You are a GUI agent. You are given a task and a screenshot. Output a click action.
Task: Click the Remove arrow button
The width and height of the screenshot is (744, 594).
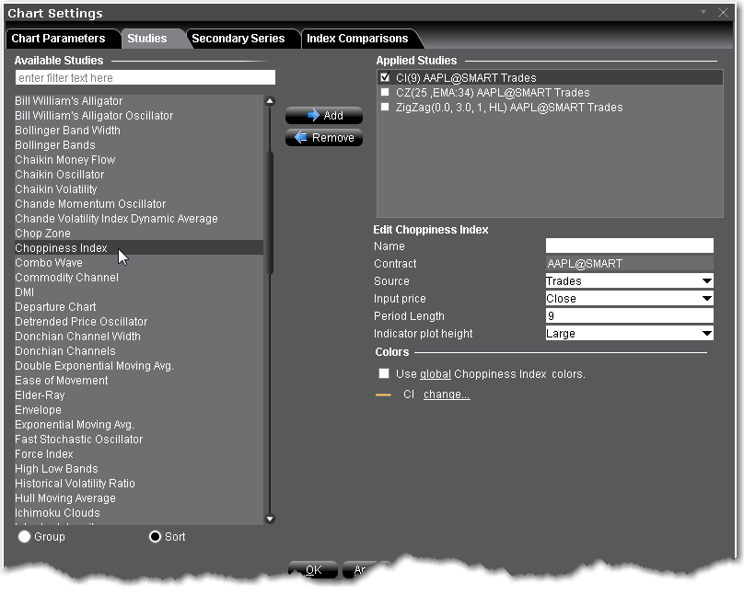click(x=323, y=138)
